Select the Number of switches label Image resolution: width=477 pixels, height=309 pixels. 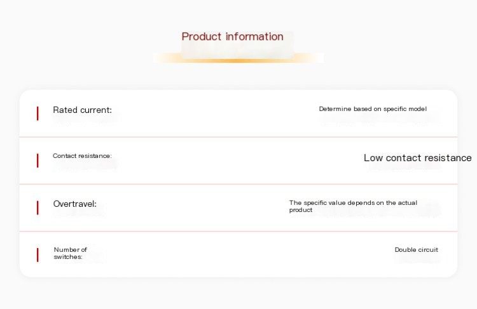pyautogui.click(x=70, y=253)
